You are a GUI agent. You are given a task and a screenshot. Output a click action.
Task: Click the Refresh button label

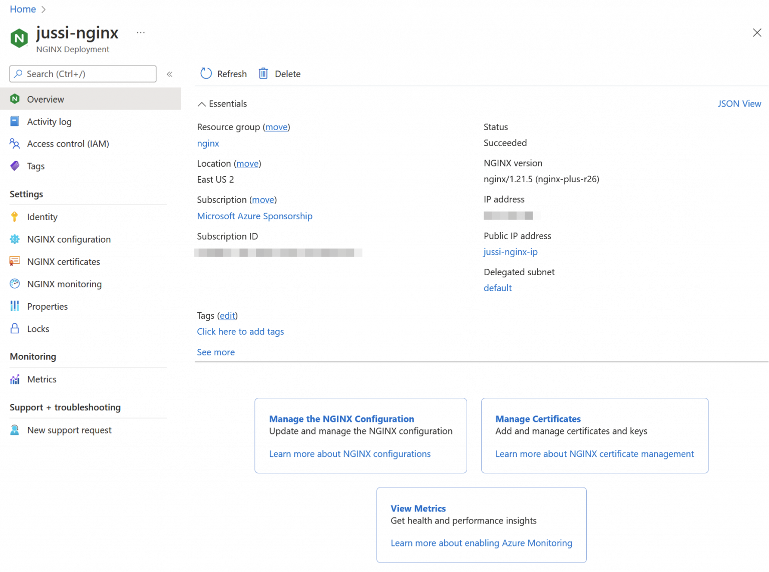point(232,74)
